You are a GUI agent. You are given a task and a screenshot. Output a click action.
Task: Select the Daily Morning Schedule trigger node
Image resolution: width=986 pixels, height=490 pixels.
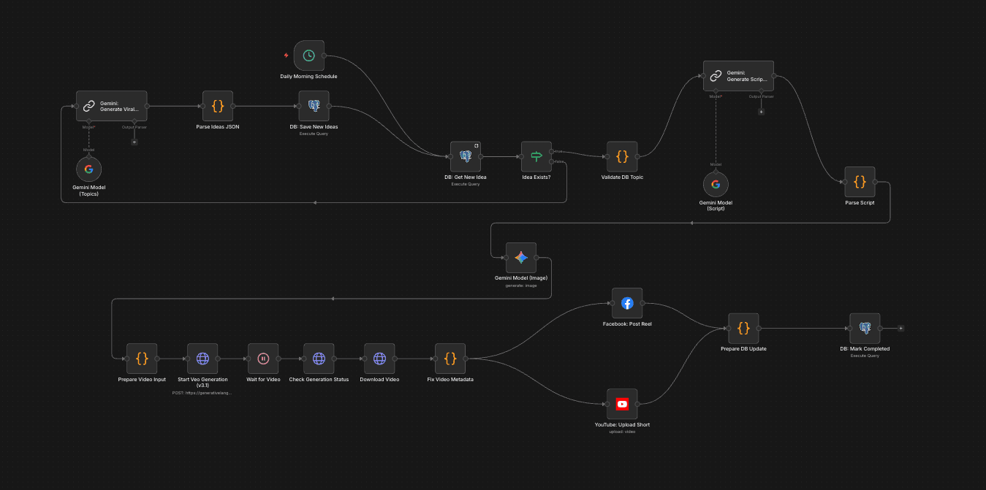click(x=308, y=55)
